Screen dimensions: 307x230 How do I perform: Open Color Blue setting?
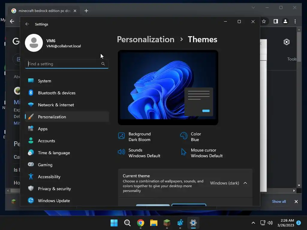pyautogui.click(x=191, y=137)
